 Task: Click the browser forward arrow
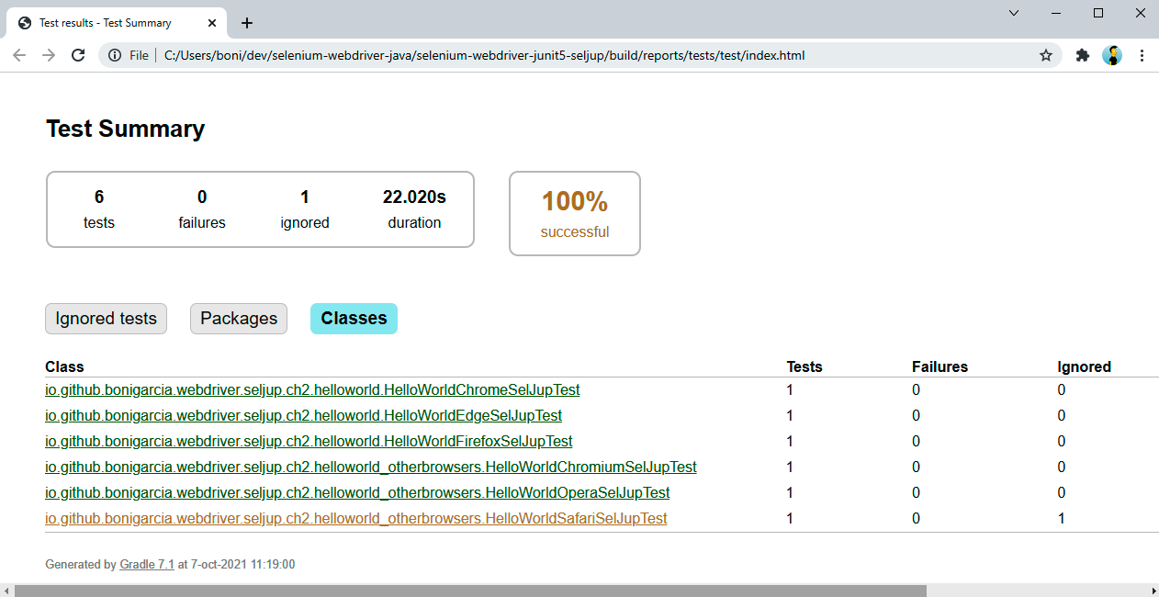pos(49,55)
